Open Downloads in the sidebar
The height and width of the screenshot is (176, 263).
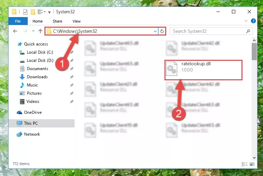coord(34,77)
